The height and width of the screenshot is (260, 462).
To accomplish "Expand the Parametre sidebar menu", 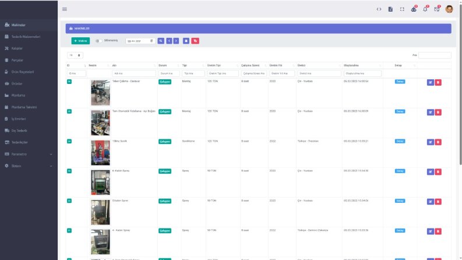I will coord(29,154).
